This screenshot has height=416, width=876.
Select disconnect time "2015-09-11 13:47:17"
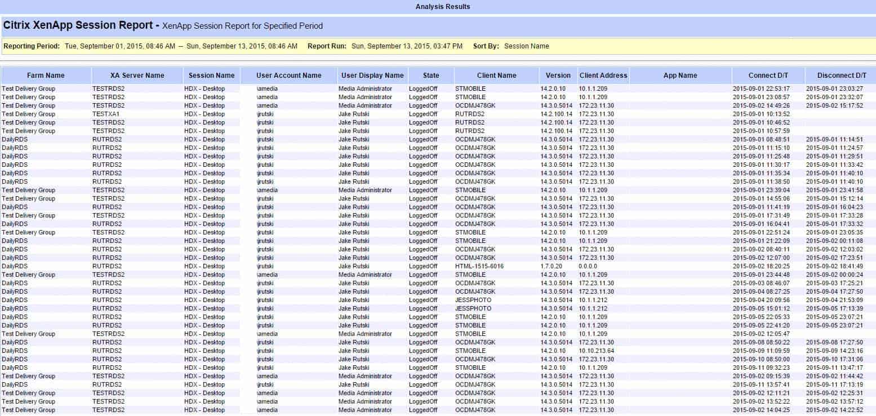(x=834, y=368)
